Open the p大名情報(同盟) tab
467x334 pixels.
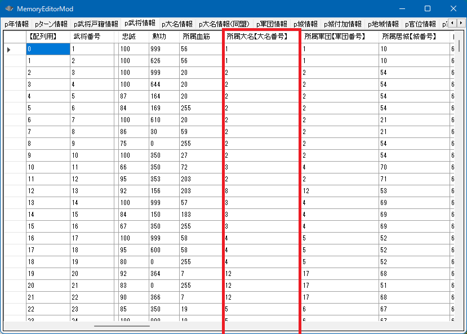coord(224,24)
